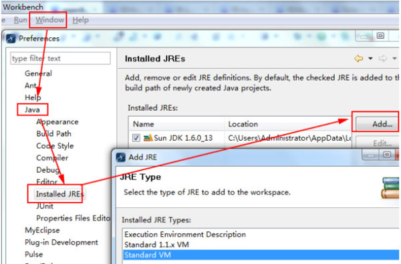Open the Help menu in the menu bar
This screenshot has height=264, width=401.
click(x=81, y=20)
